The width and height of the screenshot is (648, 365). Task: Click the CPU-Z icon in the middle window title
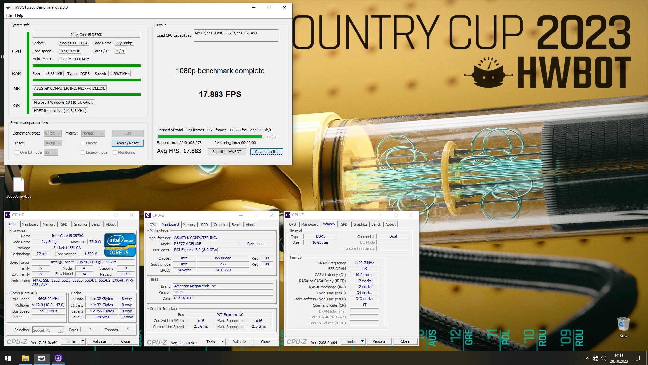(148, 215)
